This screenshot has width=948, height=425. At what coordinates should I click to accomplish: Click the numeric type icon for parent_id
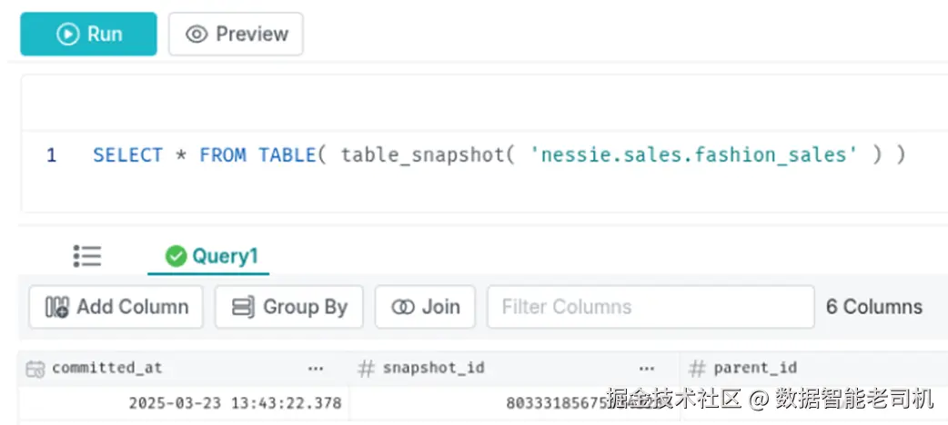coord(698,369)
